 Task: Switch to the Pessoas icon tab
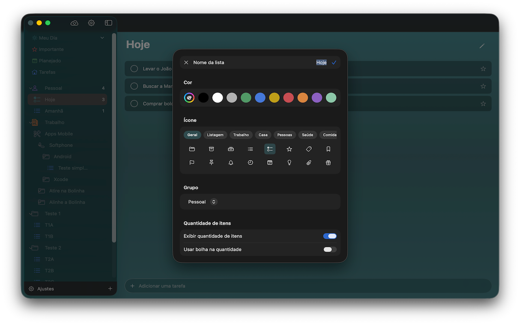tap(284, 135)
